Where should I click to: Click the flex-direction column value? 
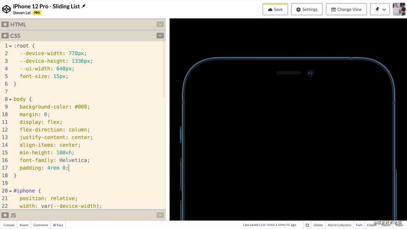[x=78, y=130]
